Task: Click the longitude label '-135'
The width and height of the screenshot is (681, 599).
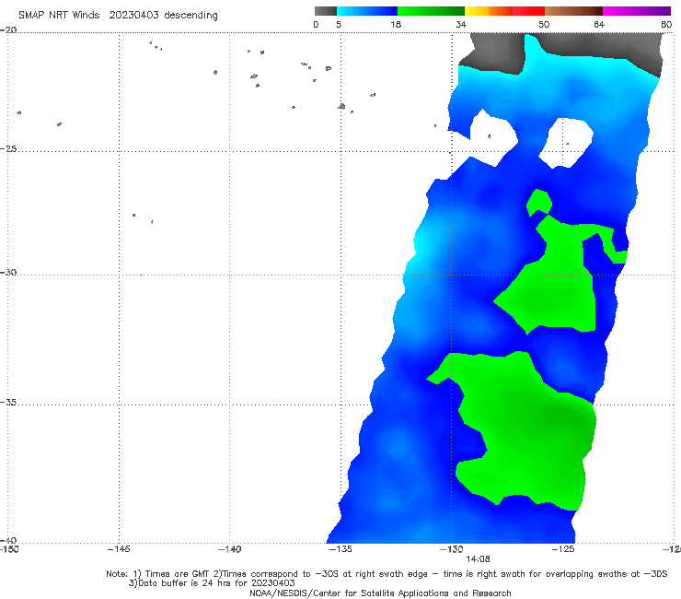Action: [x=340, y=549]
